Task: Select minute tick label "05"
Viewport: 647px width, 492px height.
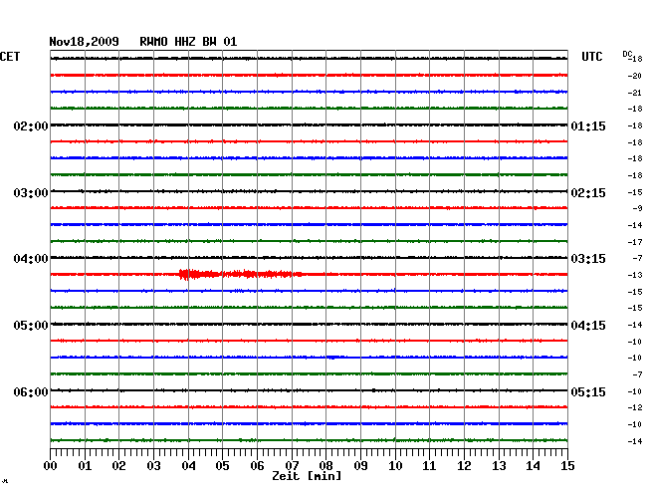Action: 222,465
